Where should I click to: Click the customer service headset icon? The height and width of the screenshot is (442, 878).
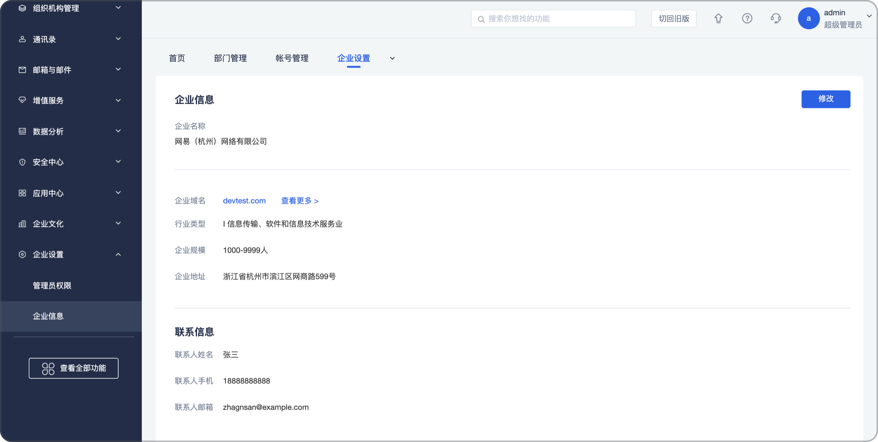[x=776, y=19]
